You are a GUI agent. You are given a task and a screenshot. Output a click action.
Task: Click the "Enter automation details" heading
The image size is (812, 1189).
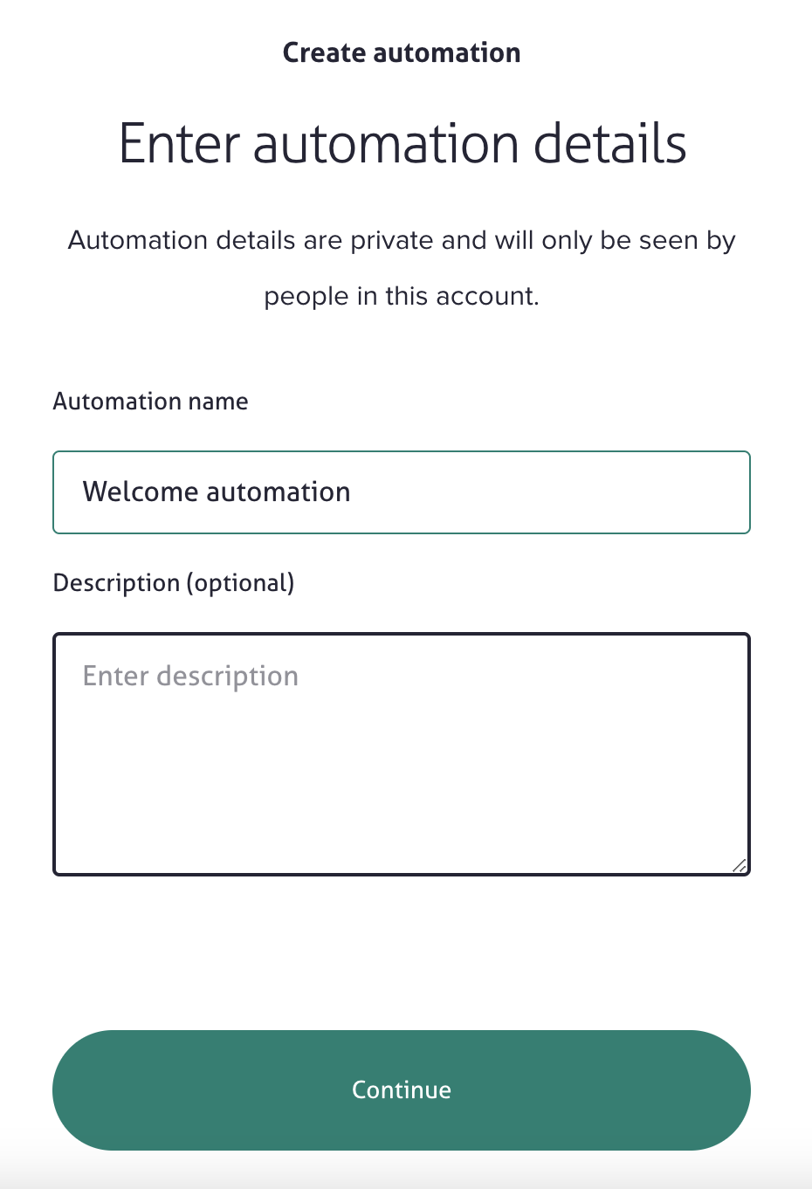[402, 144]
